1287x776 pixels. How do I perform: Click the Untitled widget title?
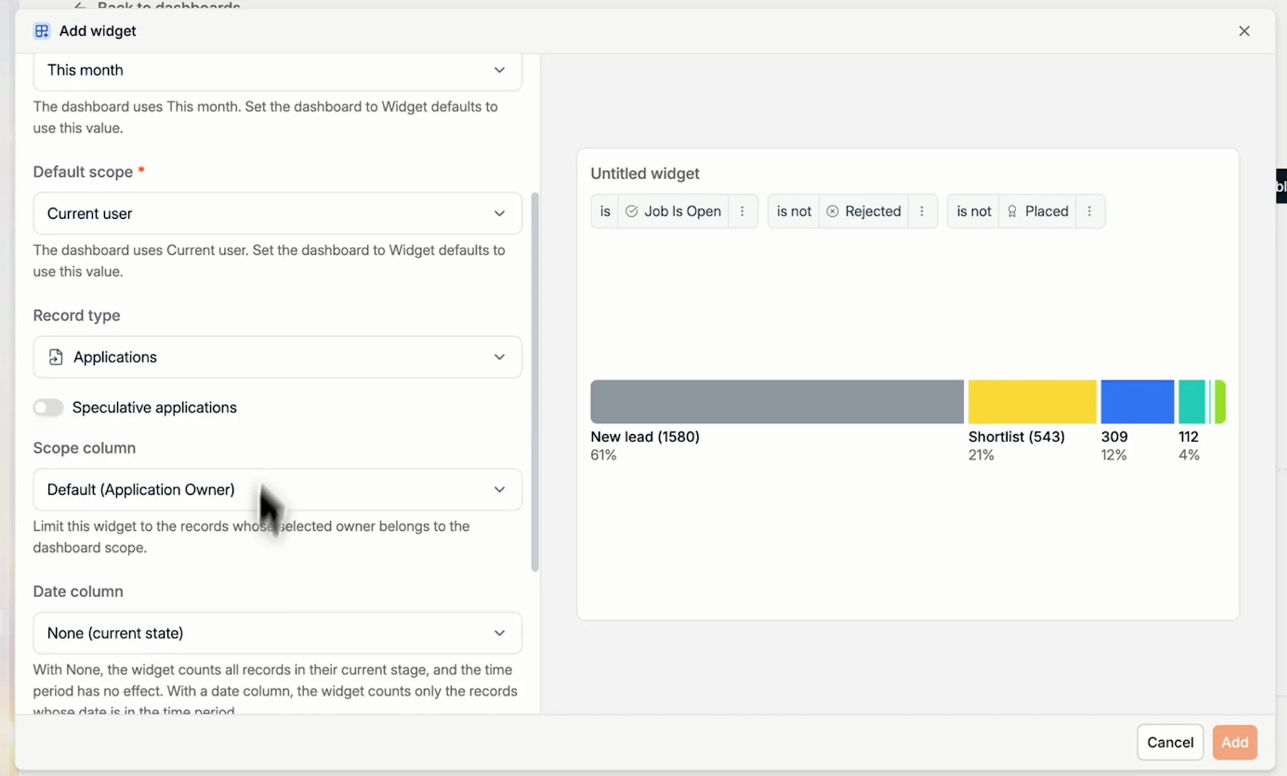coord(645,174)
